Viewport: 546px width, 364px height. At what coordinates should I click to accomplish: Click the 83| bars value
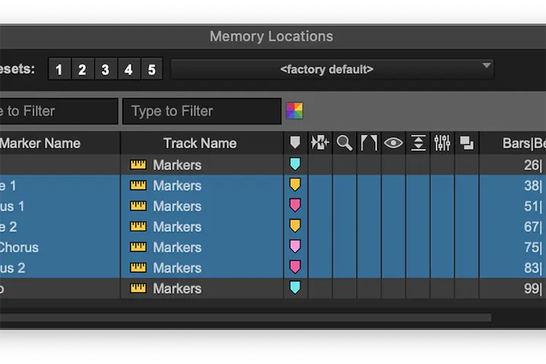[533, 268]
